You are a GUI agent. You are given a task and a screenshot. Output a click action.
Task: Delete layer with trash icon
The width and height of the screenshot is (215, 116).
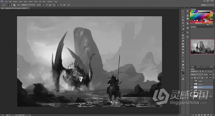[x=211, y=115]
